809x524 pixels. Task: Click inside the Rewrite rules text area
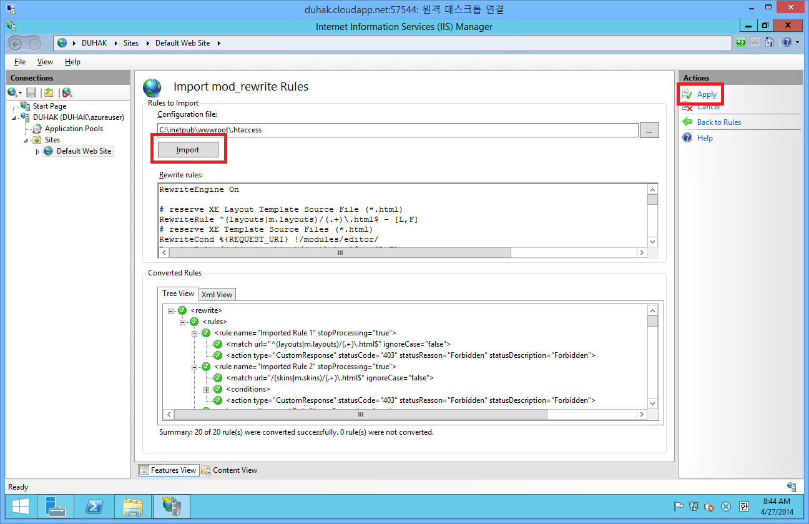pyautogui.click(x=403, y=215)
